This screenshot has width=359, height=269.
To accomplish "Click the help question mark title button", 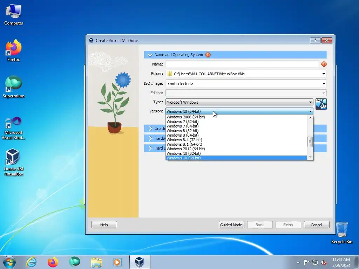I will click(x=315, y=41).
